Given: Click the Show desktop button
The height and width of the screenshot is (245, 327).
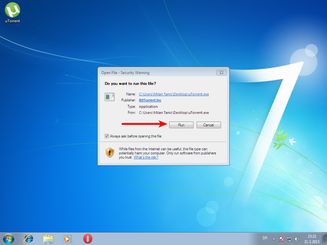Looking at the screenshot, I should point(325,239).
